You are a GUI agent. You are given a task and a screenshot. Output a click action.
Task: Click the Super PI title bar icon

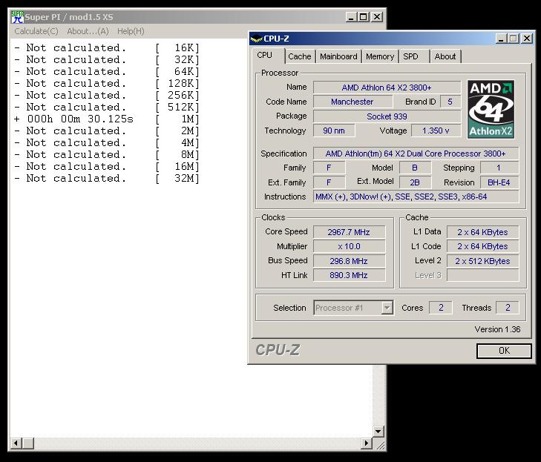(x=17, y=17)
